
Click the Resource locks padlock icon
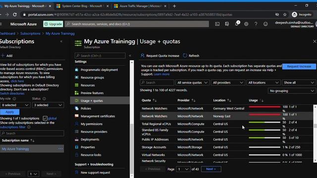point(77,155)
